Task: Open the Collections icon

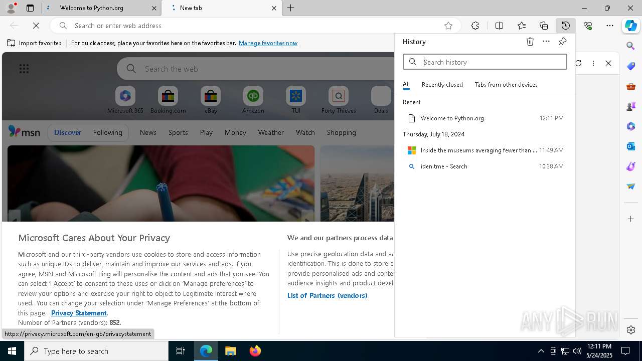Action: [x=544, y=26]
